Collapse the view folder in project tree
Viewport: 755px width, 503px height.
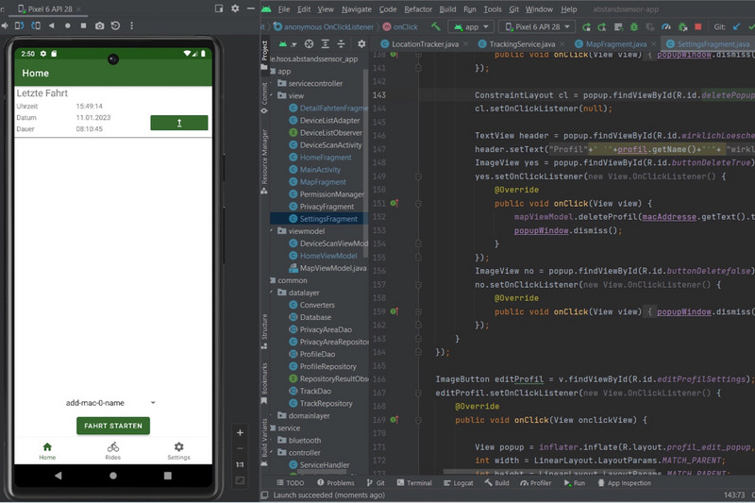pyautogui.click(x=272, y=95)
